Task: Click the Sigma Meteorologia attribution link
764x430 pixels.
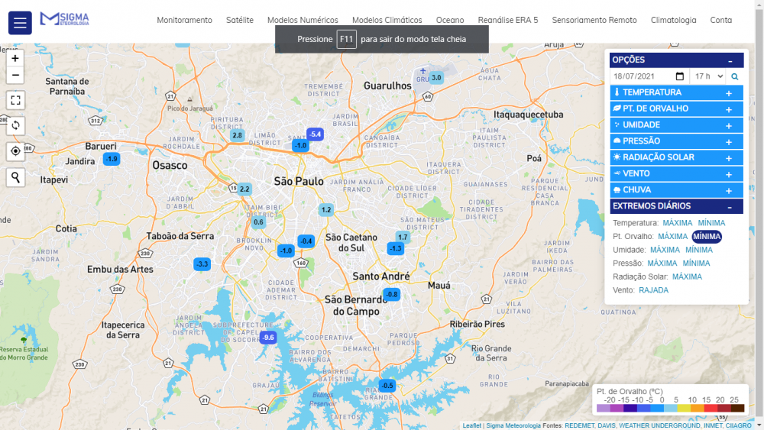Action: (513, 425)
